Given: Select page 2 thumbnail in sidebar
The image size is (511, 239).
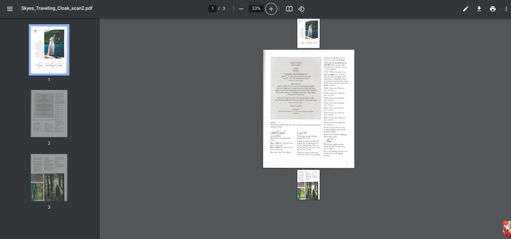Looking at the screenshot, I should [49, 113].
